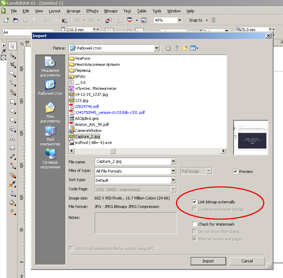Expand the Files of type dropdown
The height and width of the screenshot is (278, 283).
[173, 171]
